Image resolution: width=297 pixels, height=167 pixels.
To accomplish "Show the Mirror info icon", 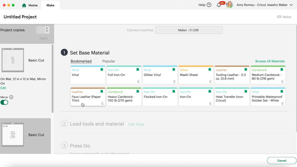I will tap(11, 97).
